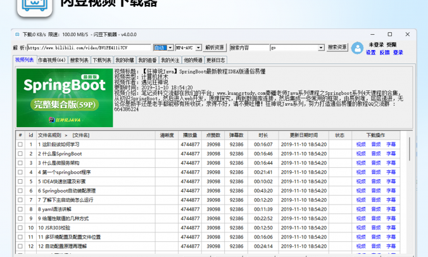Click the 登录 link near the avatar

pyautogui.click(x=398, y=53)
